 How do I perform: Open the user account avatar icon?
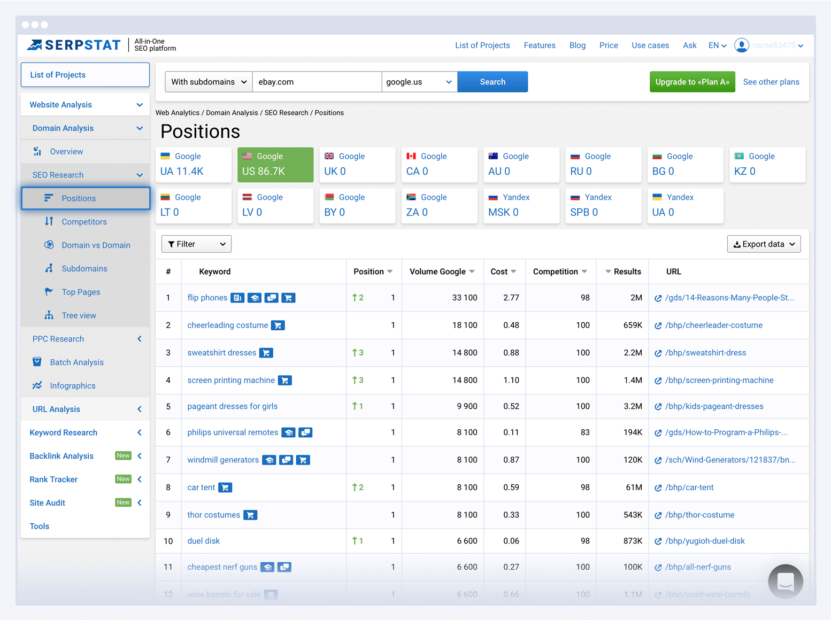coord(741,45)
